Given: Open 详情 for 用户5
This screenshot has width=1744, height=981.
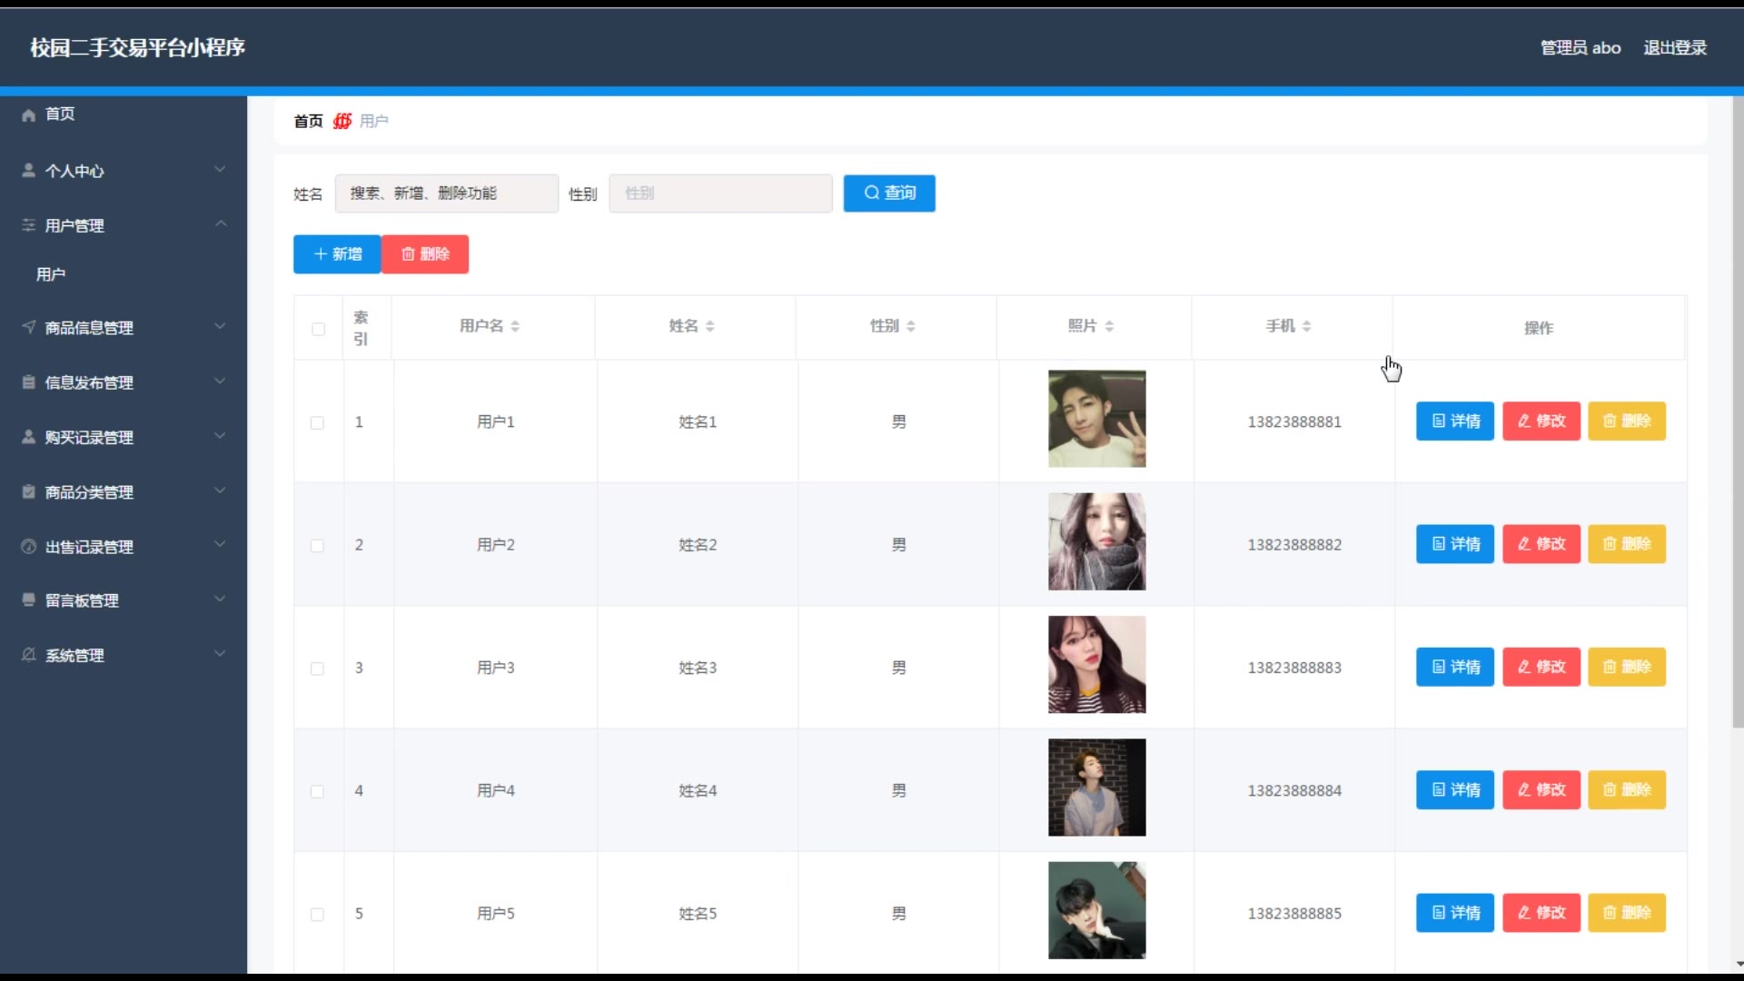Looking at the screenshot, I should coord(1455,913).
